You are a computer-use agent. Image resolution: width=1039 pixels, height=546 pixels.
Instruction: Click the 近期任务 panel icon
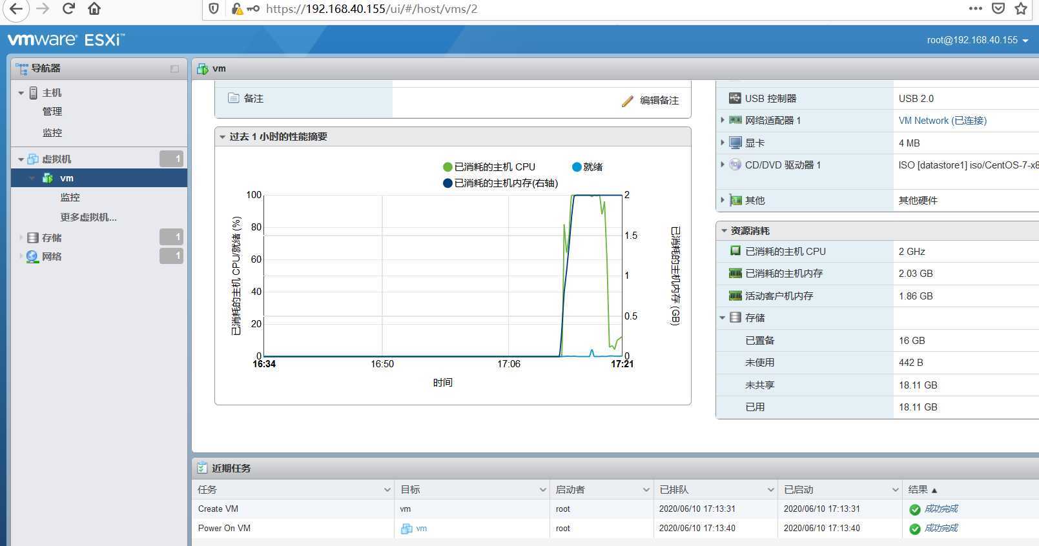(202, 468)
